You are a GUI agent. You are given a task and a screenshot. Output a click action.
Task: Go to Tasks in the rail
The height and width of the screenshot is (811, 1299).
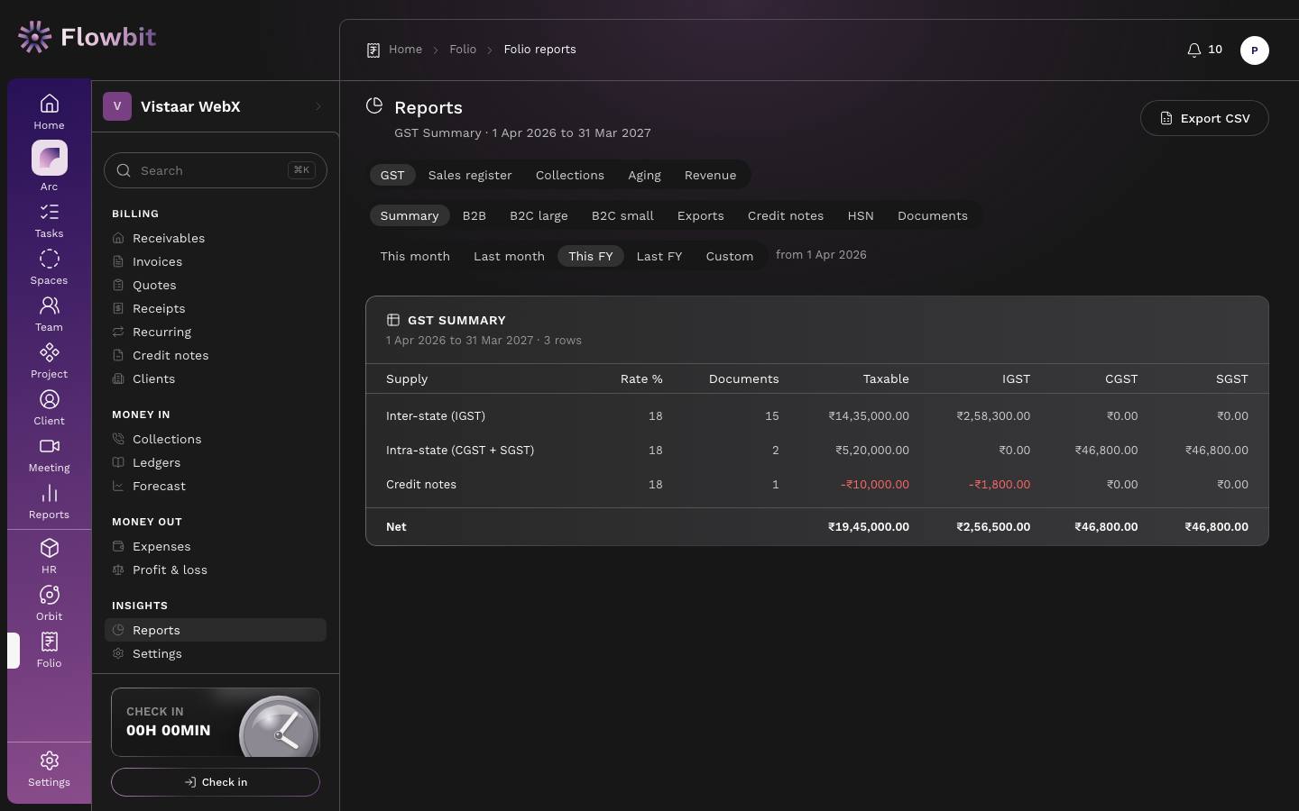tap(49, 220)
